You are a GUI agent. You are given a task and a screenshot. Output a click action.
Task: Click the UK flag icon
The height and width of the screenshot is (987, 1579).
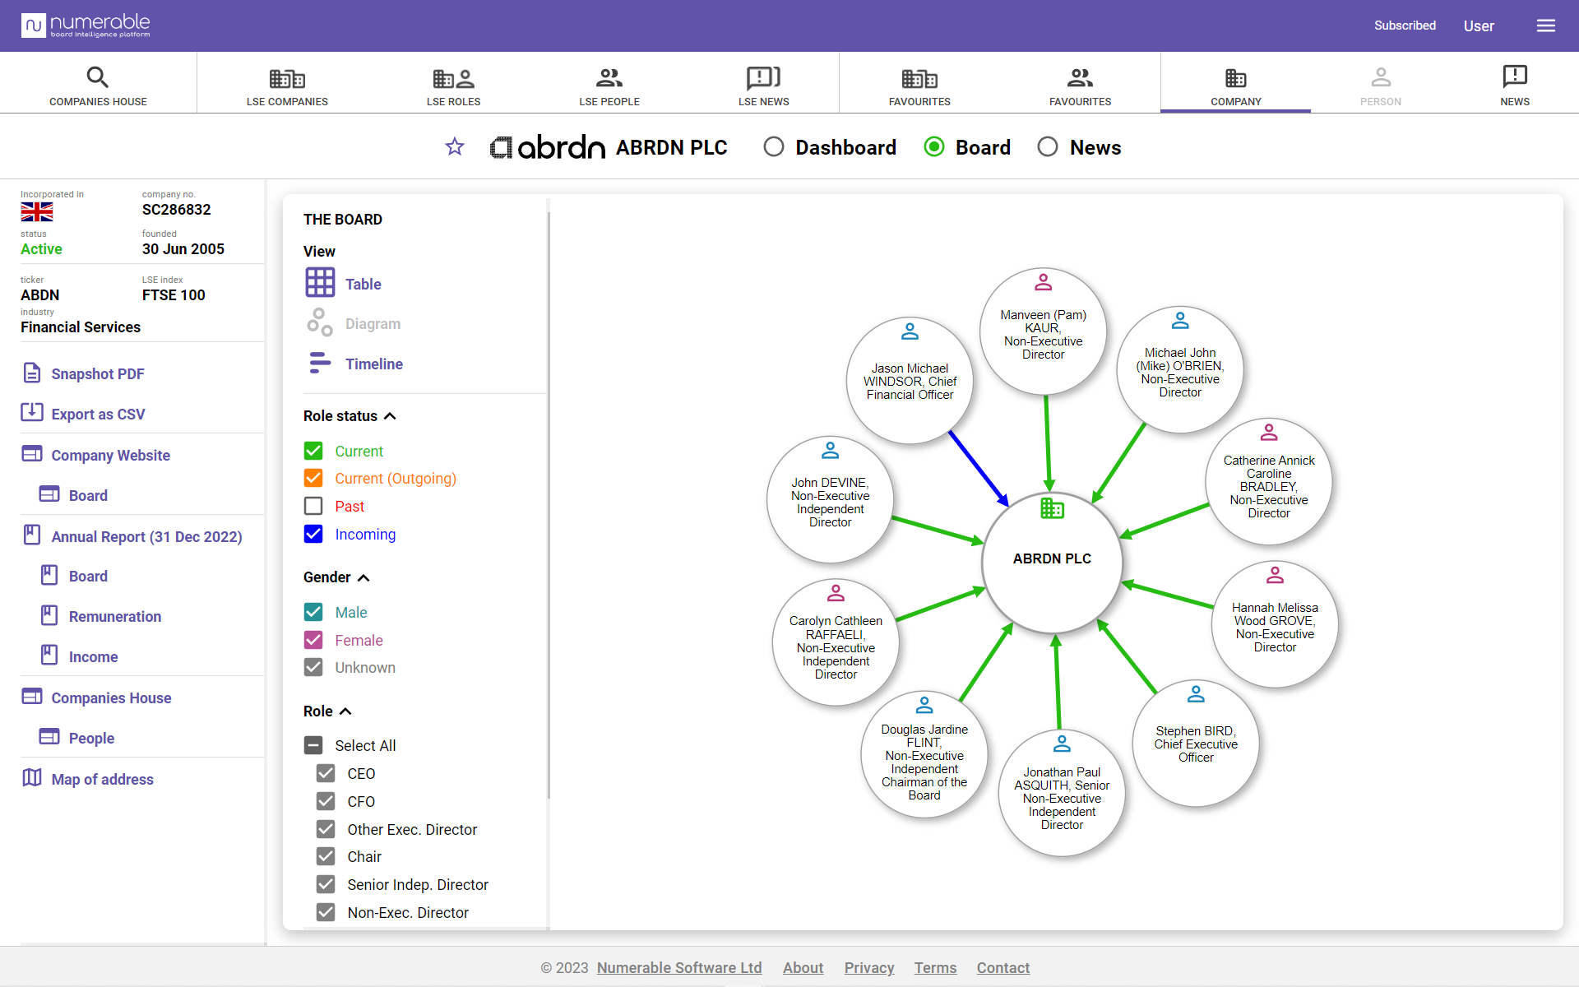(37, 212)
